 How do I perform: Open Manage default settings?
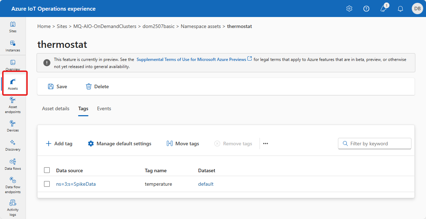(x=120, y=144)
